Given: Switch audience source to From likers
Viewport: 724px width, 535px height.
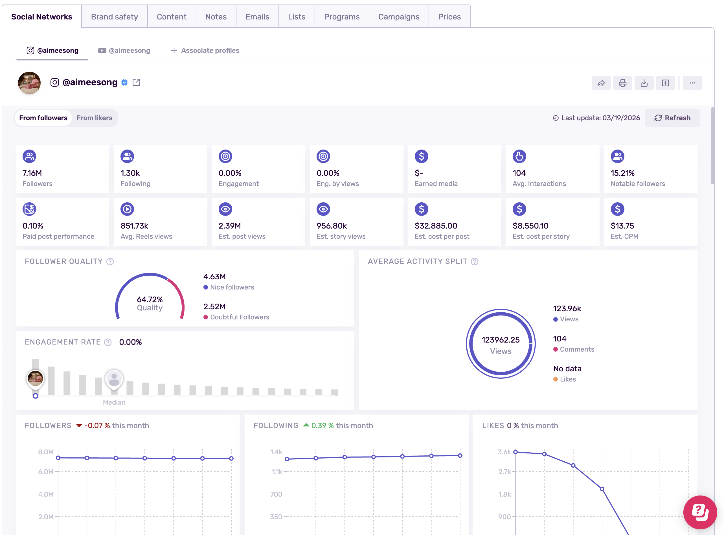Looking at the screenshot, I should tap(94, 118).
